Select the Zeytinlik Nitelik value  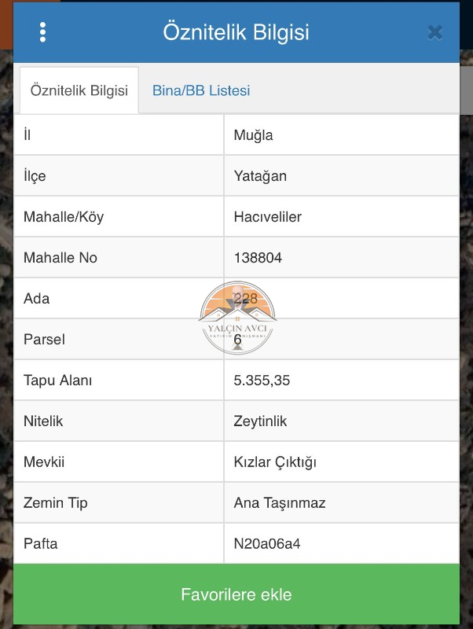(x=260, y=421)
